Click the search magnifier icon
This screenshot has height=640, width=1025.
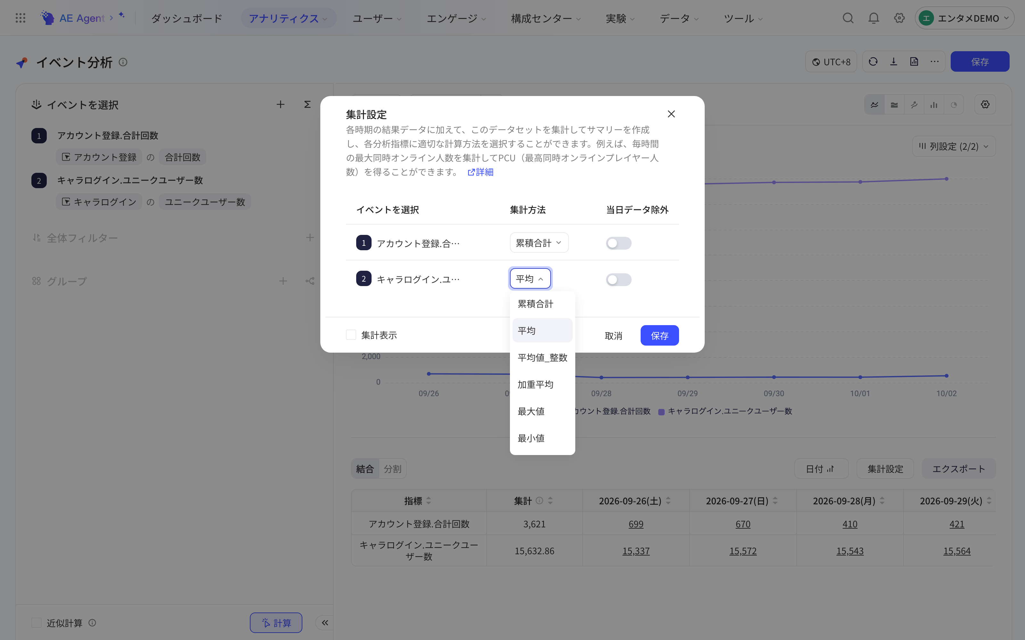click(x=848, y=18)
